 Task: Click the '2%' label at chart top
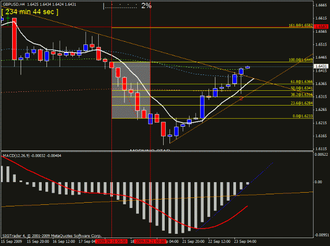[146, 6]
